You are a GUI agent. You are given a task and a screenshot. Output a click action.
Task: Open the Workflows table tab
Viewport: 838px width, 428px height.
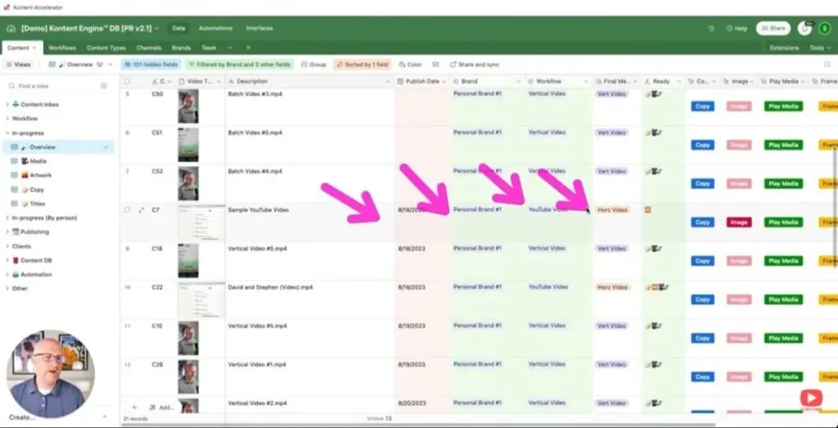click(x=61, y=48)
